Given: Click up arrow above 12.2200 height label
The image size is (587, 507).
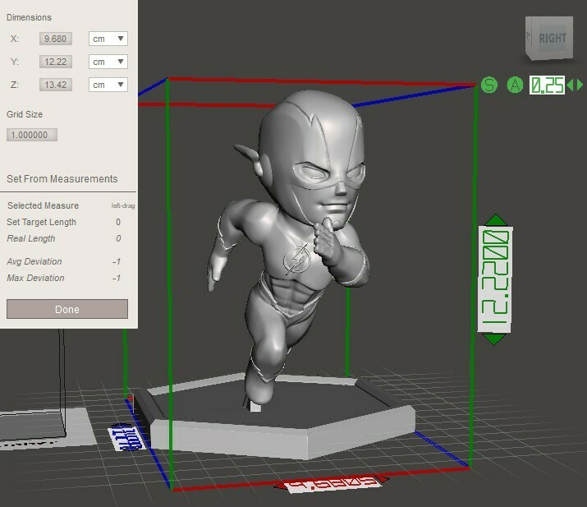Looking at the screenshot, I should coord(496,219).
